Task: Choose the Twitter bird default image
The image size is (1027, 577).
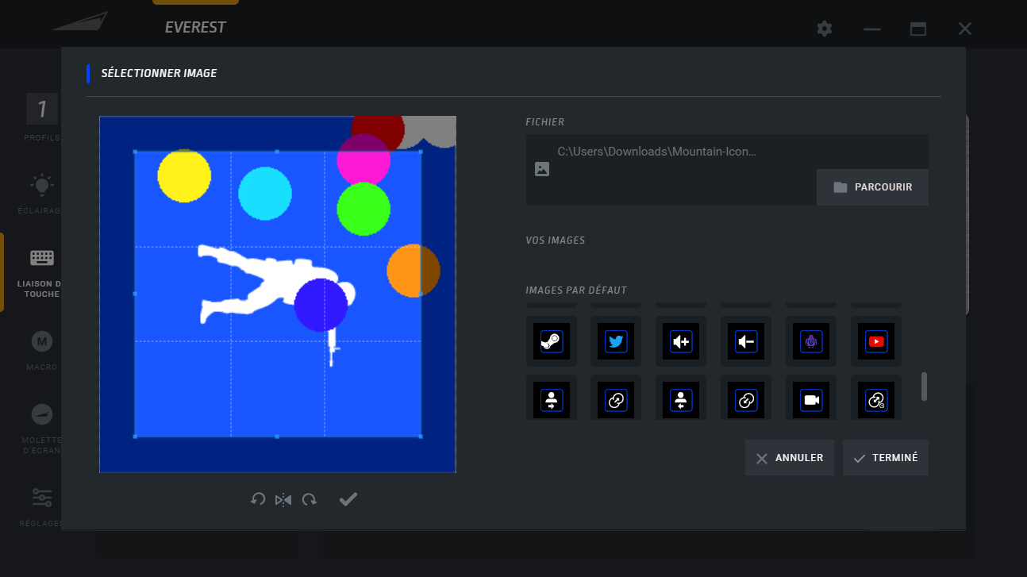Action: pos(616,342)
